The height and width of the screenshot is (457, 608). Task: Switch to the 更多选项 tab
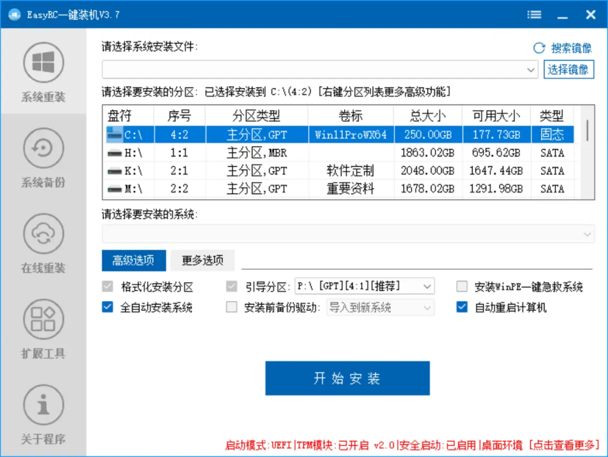pos(202,261)
